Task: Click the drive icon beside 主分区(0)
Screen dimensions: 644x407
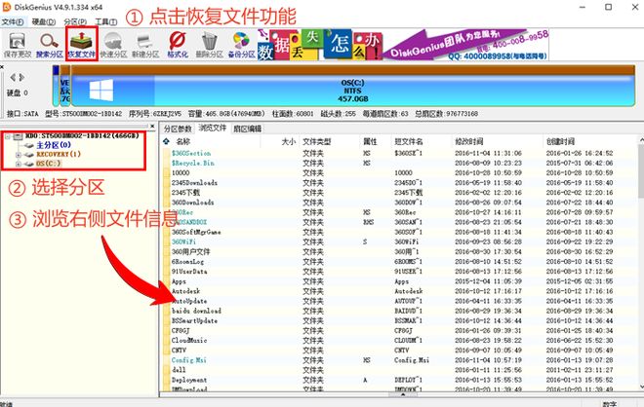Action: [28, 145]
